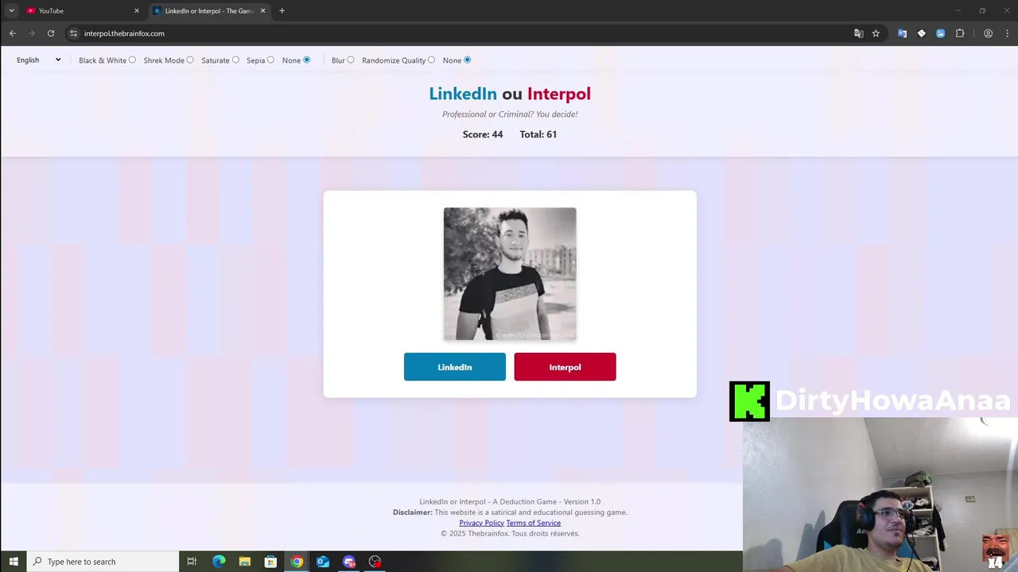Choose the Sepia filter radio

coord(270,60)
